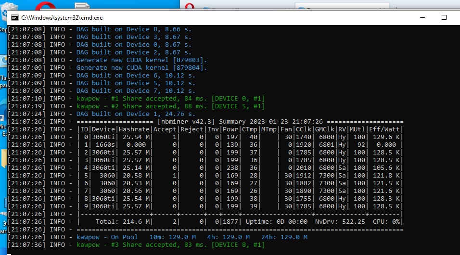460x255 pixels.
Task: Click the Hashrate column header in summary table
Action: coord(134,129)
